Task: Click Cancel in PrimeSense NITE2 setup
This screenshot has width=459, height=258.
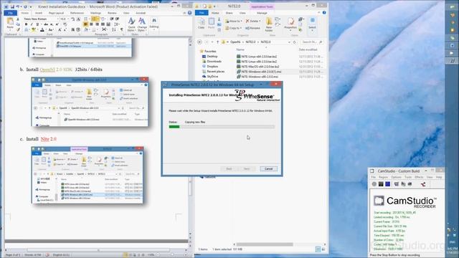Action: click(x=268, y=169)
